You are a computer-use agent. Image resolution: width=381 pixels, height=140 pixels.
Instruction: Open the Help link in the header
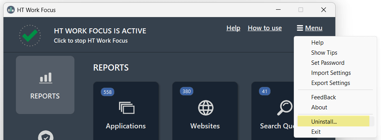[x=233, y=28]
